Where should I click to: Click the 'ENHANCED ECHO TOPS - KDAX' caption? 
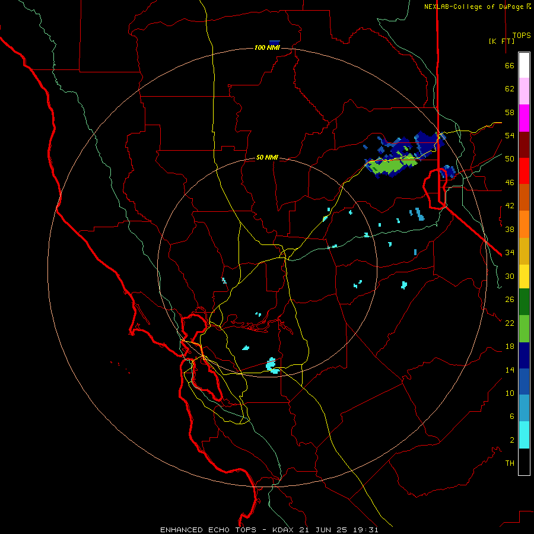click(224, 530)
